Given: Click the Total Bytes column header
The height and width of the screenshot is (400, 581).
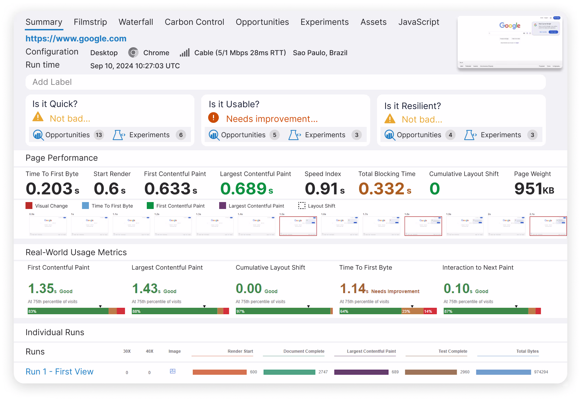Looking at the screenshot, I should point(527,351).
